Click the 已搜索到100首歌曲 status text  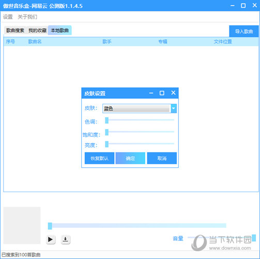[x=21, y=255]
